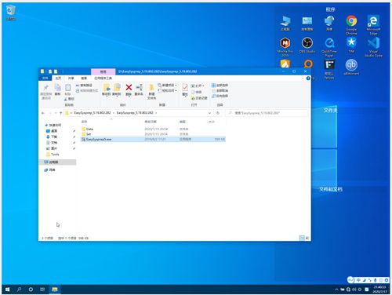Open the Data folder row
The image size is (392, 295).
coord(153,129)
